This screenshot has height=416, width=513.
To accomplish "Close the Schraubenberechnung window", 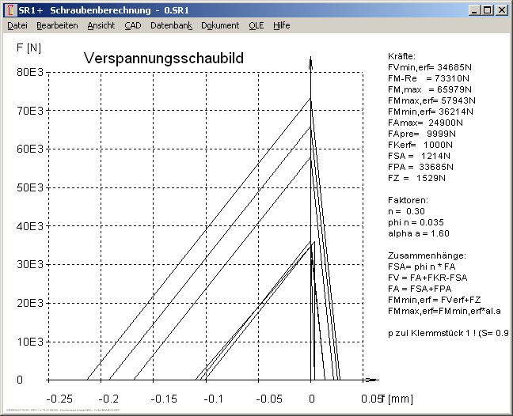I will [501, 10].
